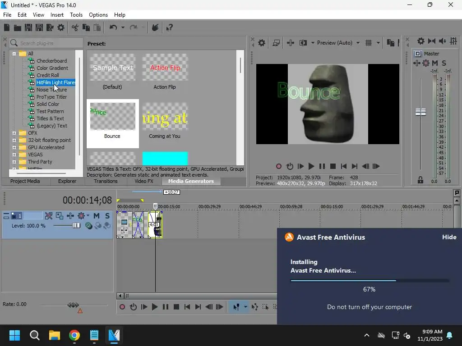The height and width of the screenshot is (346, 462).
Task: Mute track 1 with the M button
Action: pyautogui.click(x=97, y=216)
